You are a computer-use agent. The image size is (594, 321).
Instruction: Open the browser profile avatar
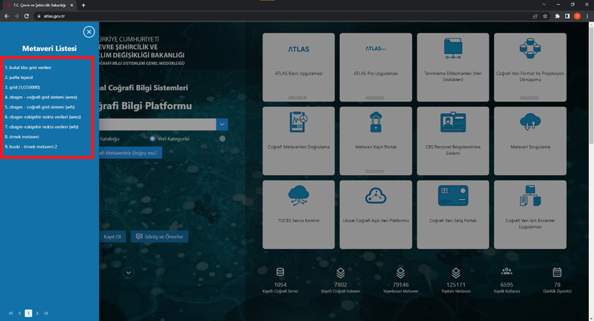click(x=577, y=16)
